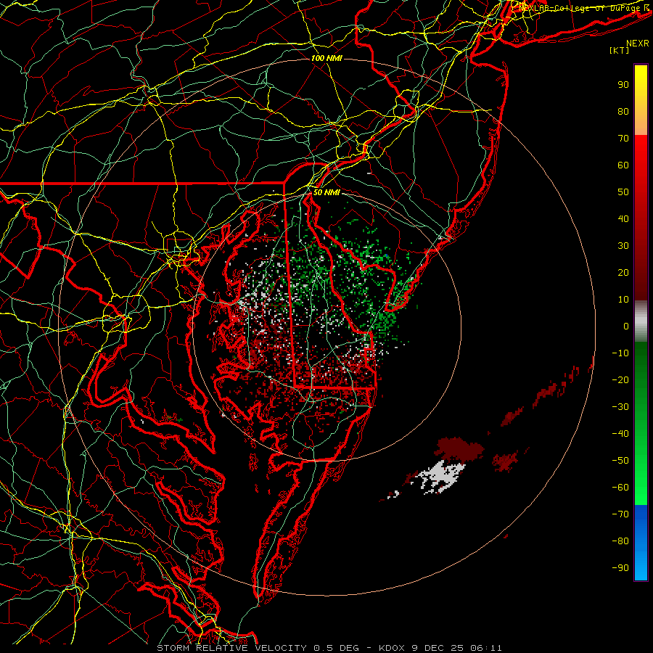653x653 pixels.
Task: Choose the "-80" scale value
Action: 620,541
